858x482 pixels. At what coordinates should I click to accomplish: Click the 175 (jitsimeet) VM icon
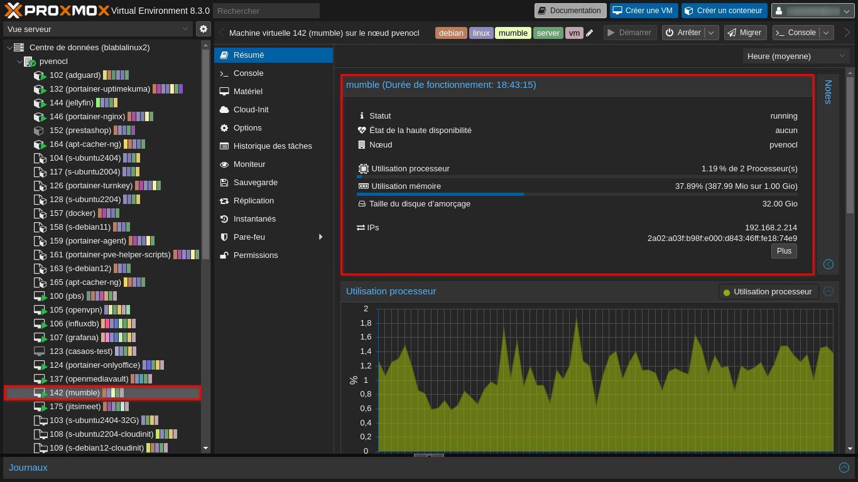(x=40, y=407)
